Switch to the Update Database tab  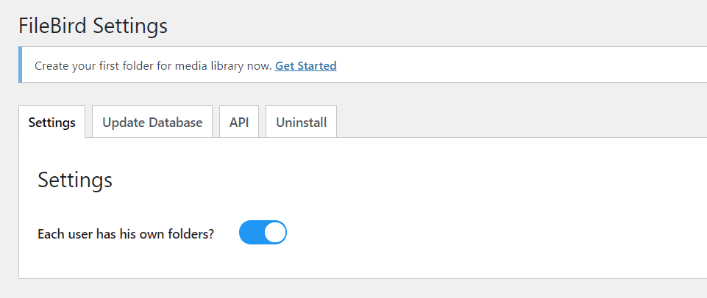pos(152,123)
